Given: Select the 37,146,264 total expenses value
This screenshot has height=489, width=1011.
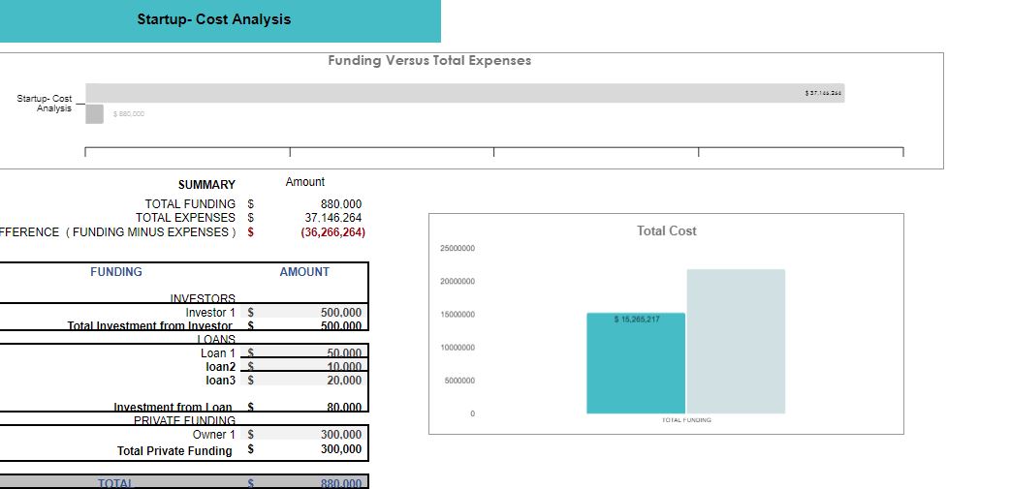Looking at the screenshot, I should 332,218.
